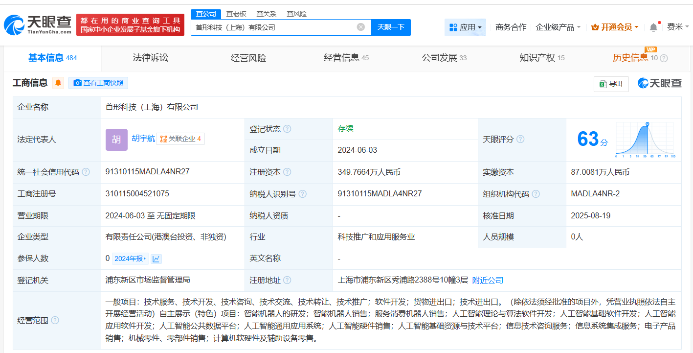This screenshot has width=693, height=353.
Task: Click the 天眼一下 search button
Action: (391, 27)
